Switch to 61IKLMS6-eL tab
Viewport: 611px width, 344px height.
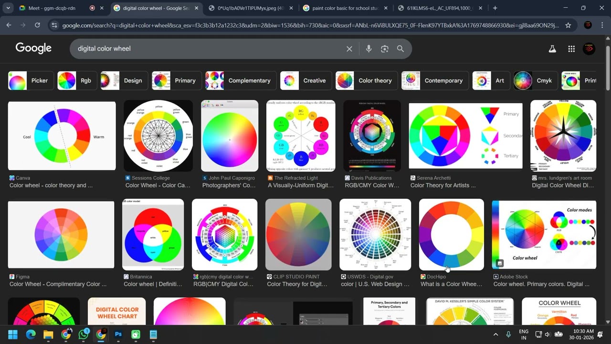440,8
